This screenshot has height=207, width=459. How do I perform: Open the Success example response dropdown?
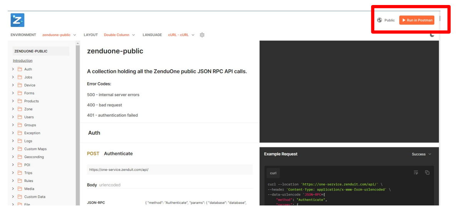pos(422,154)
